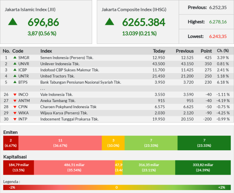The image size is (234, 193).
Task: Click the IHSG value 6265.384
Action: coord(144,22)
